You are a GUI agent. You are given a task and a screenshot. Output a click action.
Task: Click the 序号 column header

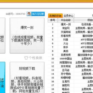pyautogui.click(x=53, y=20)
